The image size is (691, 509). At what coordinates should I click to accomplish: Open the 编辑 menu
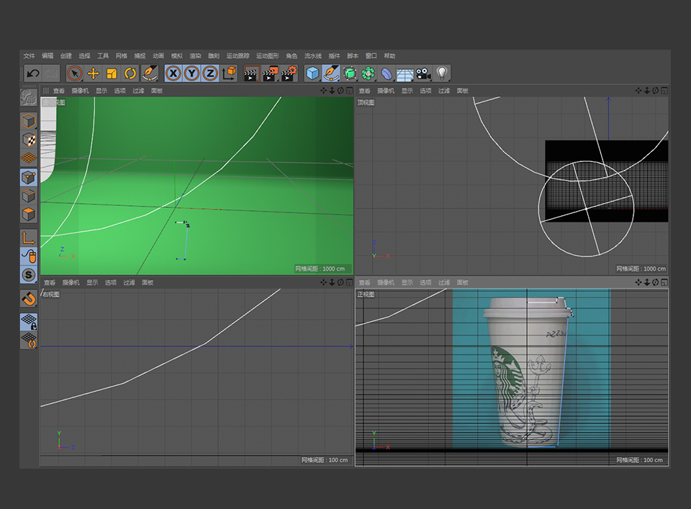[48, 56]
